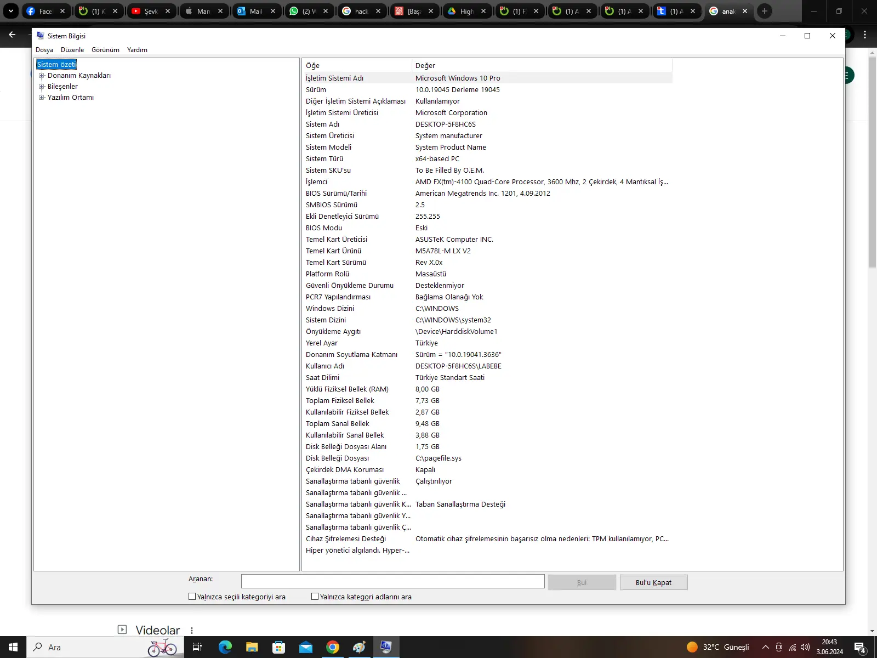
Task: Open the Mail app on the taskbar
Action: click(305, 647)
